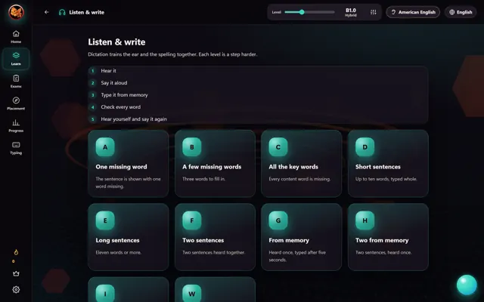484x302 pixels.
Task: View Progress chart in the sidebar
Action: point(16,126)
